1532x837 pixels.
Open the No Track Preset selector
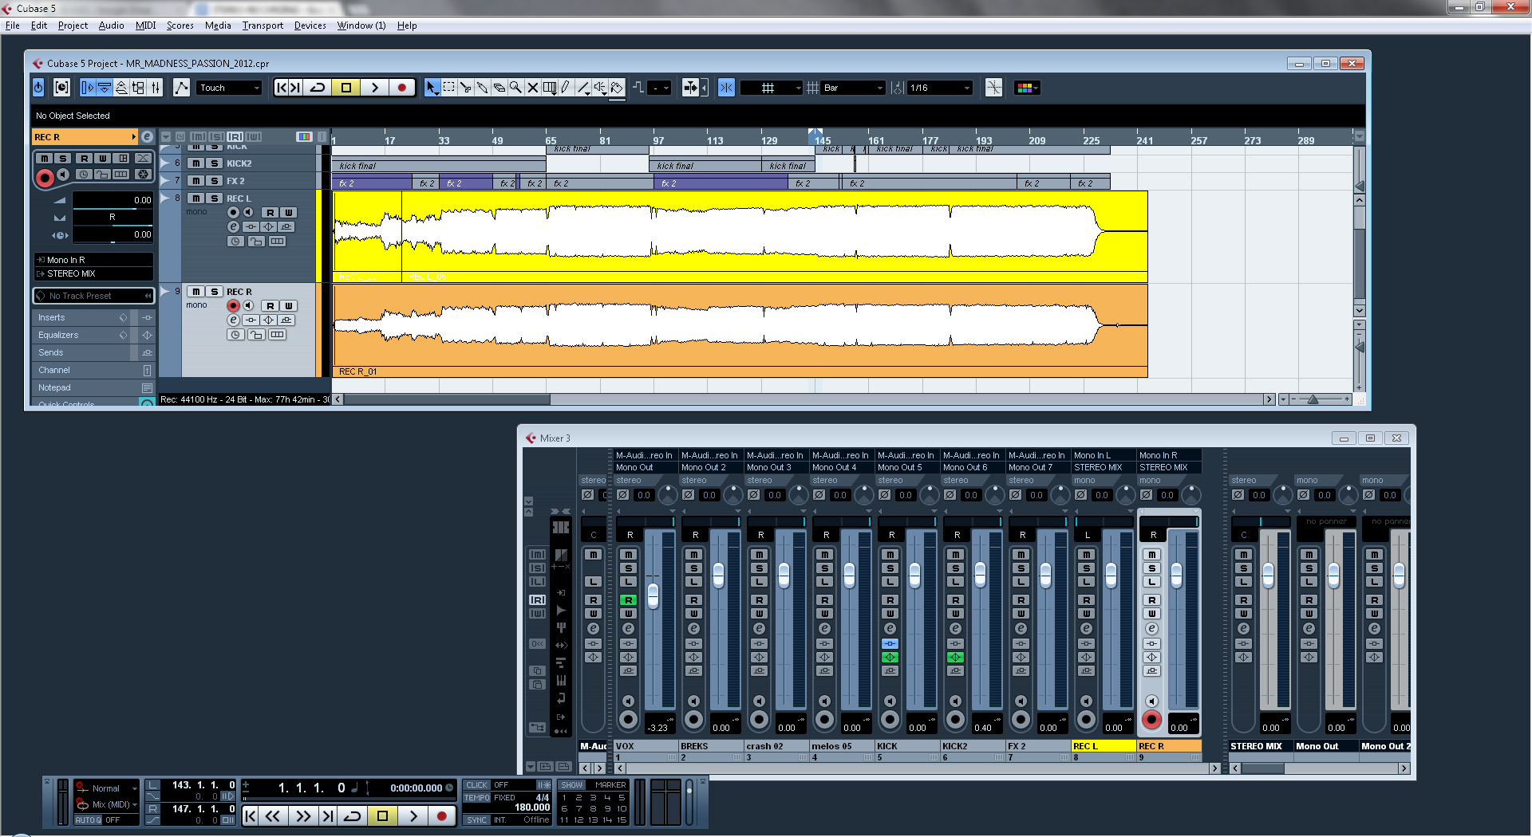click(93, 296)
